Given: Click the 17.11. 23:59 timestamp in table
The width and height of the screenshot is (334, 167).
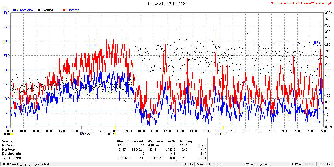Looking at the screenshot, I should (x=12, y=158).
